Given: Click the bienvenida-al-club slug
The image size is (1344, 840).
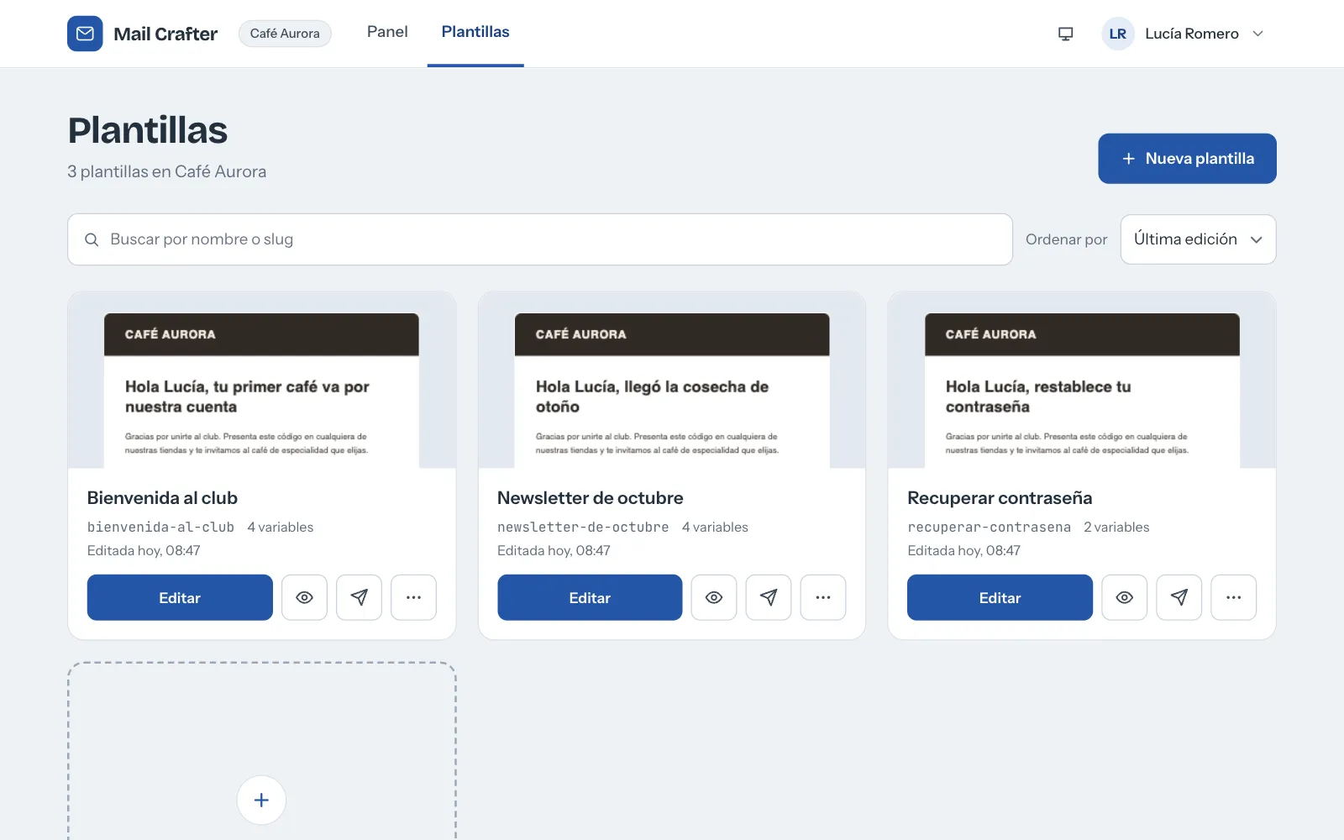Looking at the screenshot, I should (160, 527).
